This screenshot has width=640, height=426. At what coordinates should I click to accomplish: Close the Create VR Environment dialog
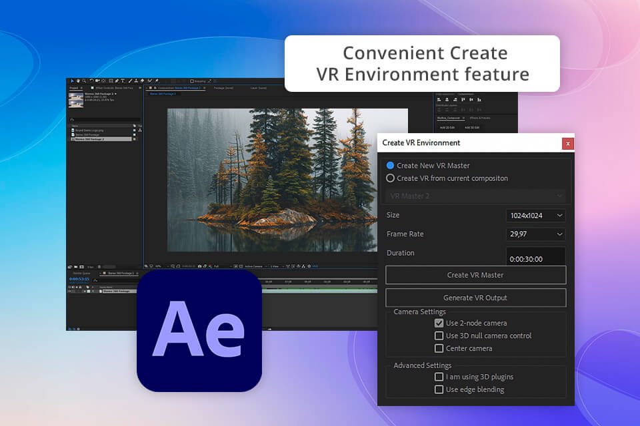[567, 144]
